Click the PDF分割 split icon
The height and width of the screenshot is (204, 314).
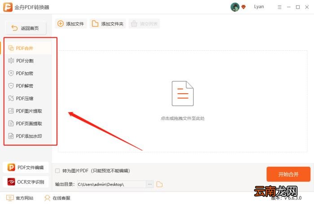pyautogui.click(x=11, y=61)
